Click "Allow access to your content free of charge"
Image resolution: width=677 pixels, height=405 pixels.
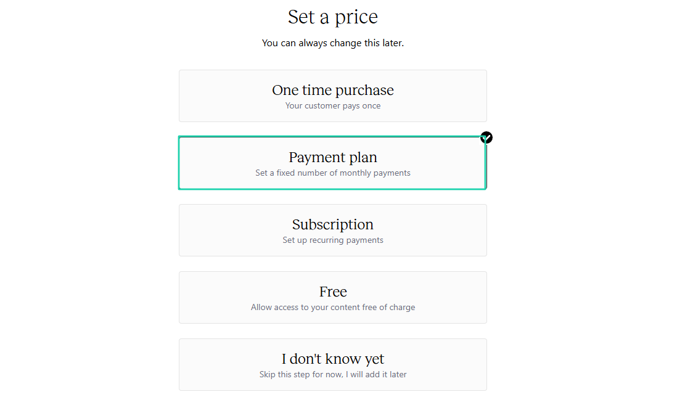click(x=333, y=308)
